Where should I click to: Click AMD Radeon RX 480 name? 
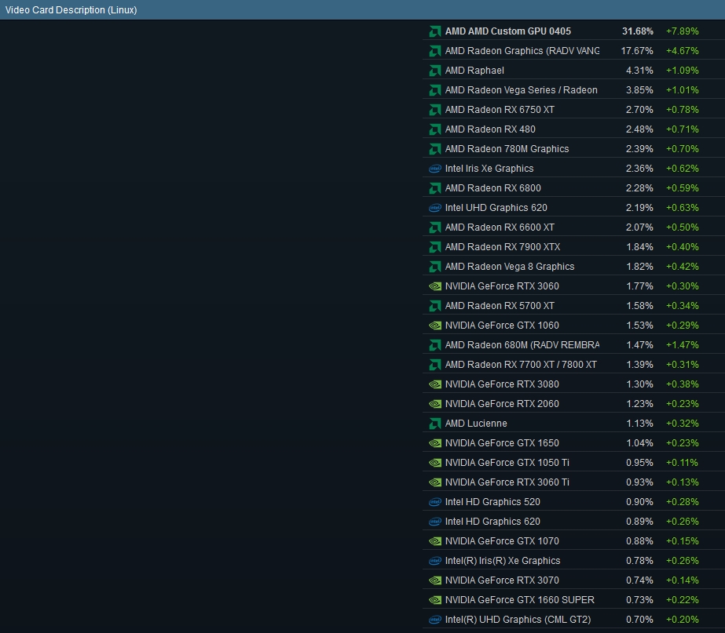pos(490,129)
